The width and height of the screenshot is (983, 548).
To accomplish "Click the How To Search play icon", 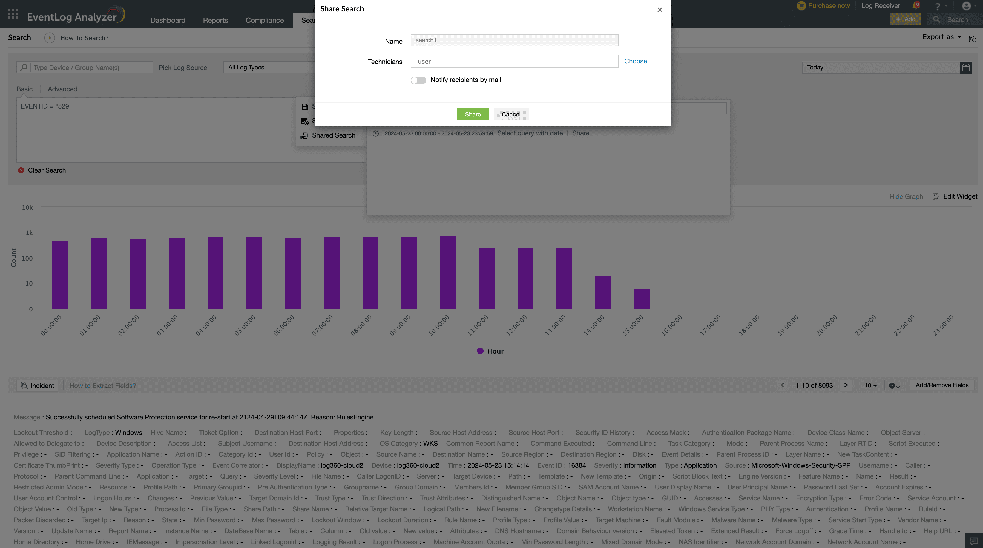I will 50,38.
